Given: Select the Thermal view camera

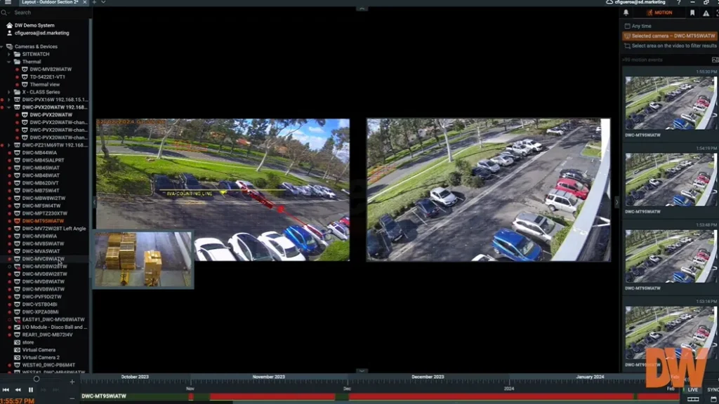Looking at the screenshot, I should click(x=44, y=85).
